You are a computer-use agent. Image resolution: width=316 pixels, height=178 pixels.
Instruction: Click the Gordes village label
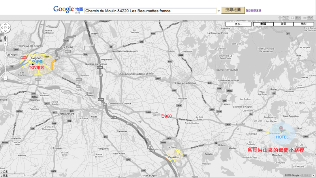click(274, 89)
